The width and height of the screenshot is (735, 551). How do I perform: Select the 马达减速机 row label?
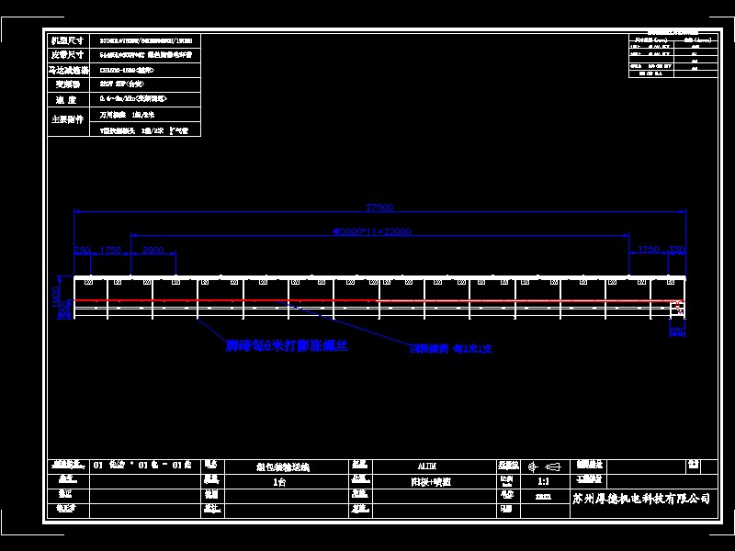point(68,71)
